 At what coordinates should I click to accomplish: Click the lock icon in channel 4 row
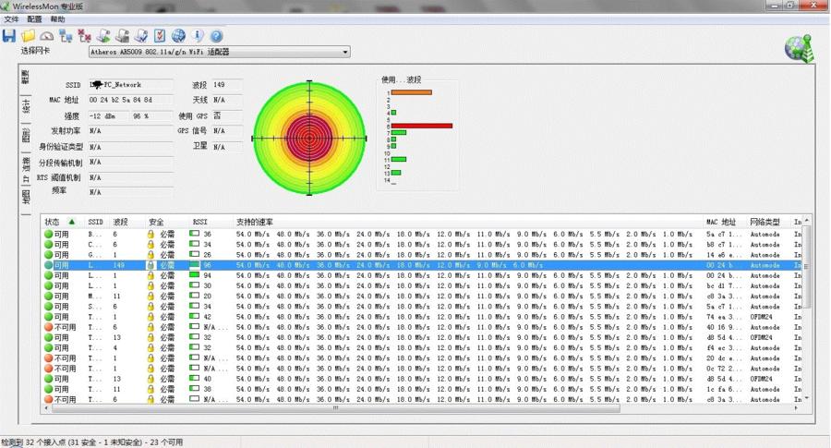click(x=151, y=348)
